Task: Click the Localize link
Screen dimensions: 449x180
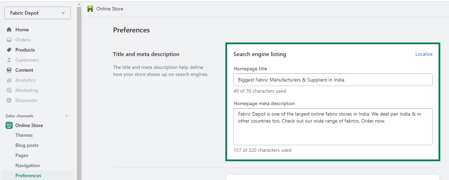Action: tap(424, 54)
